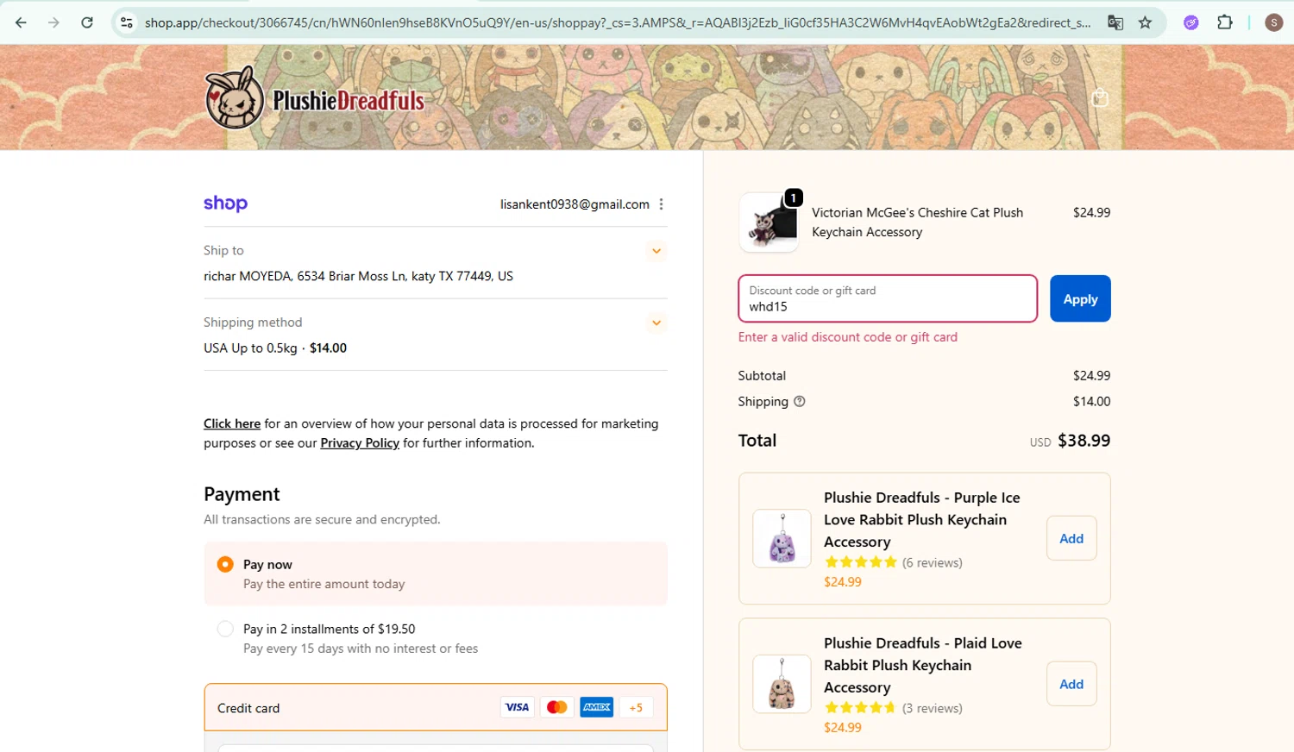Image resolution: width=1294 pixels, height=752 pixels.
Task: Click the Mastercard icon
Action: point(557,707)
